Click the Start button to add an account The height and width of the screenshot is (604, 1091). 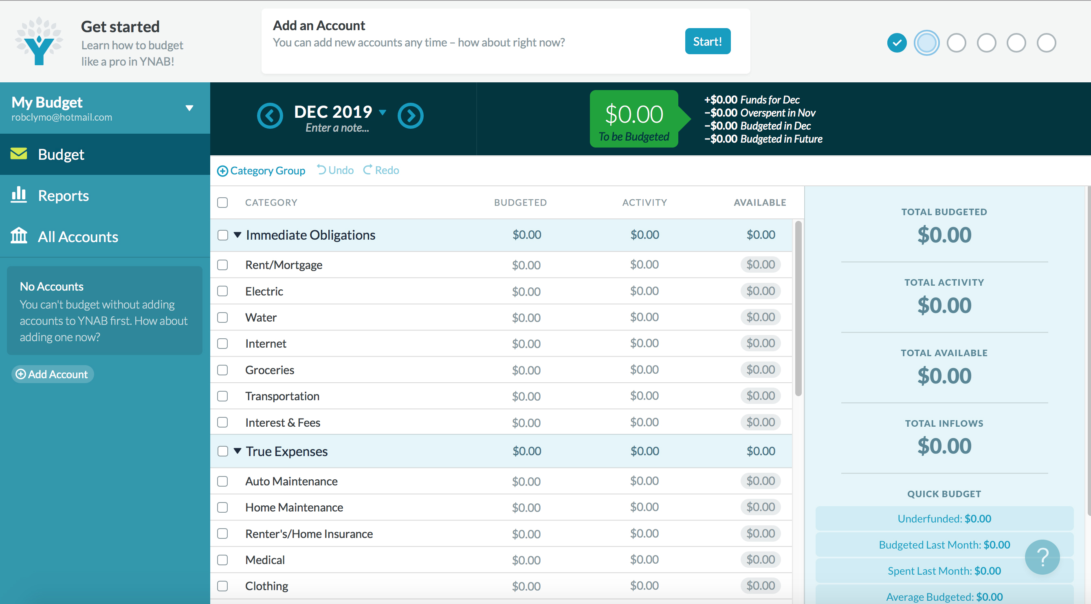coord(706,41)
